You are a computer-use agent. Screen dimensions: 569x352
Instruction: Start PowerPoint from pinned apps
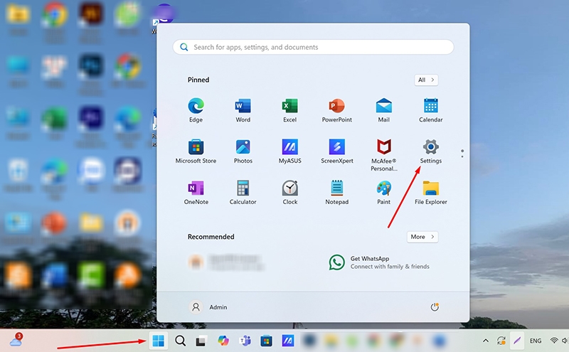(x=336, y=110)
